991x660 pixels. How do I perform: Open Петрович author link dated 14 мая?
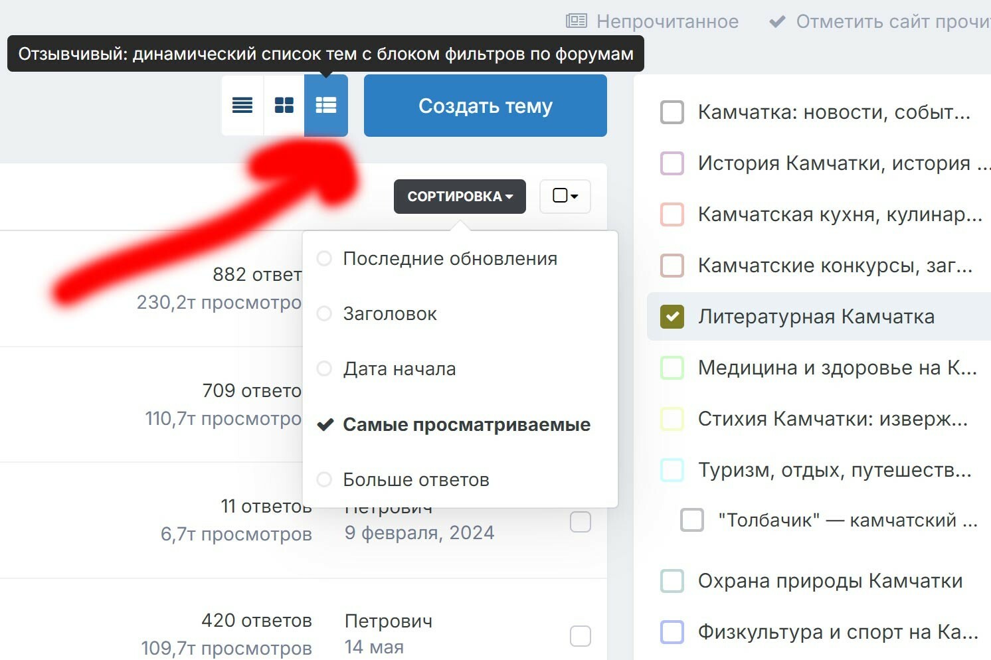[x=388, y=621]
